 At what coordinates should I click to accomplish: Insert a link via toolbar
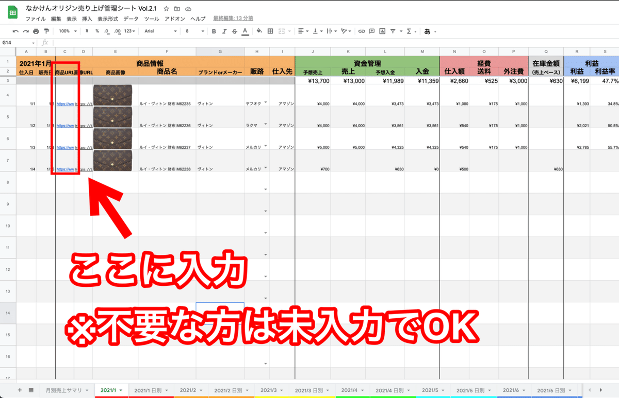point(362,31)
